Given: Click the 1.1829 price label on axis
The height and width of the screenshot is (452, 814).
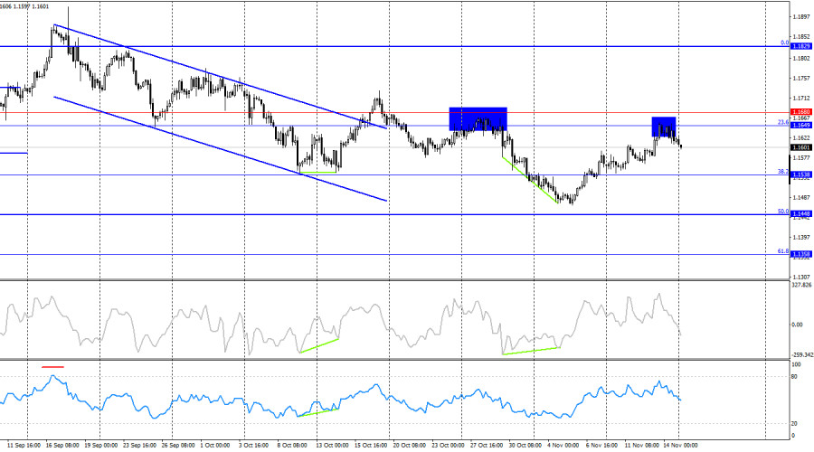Looking at the screenshot, I should pos(800,46).
